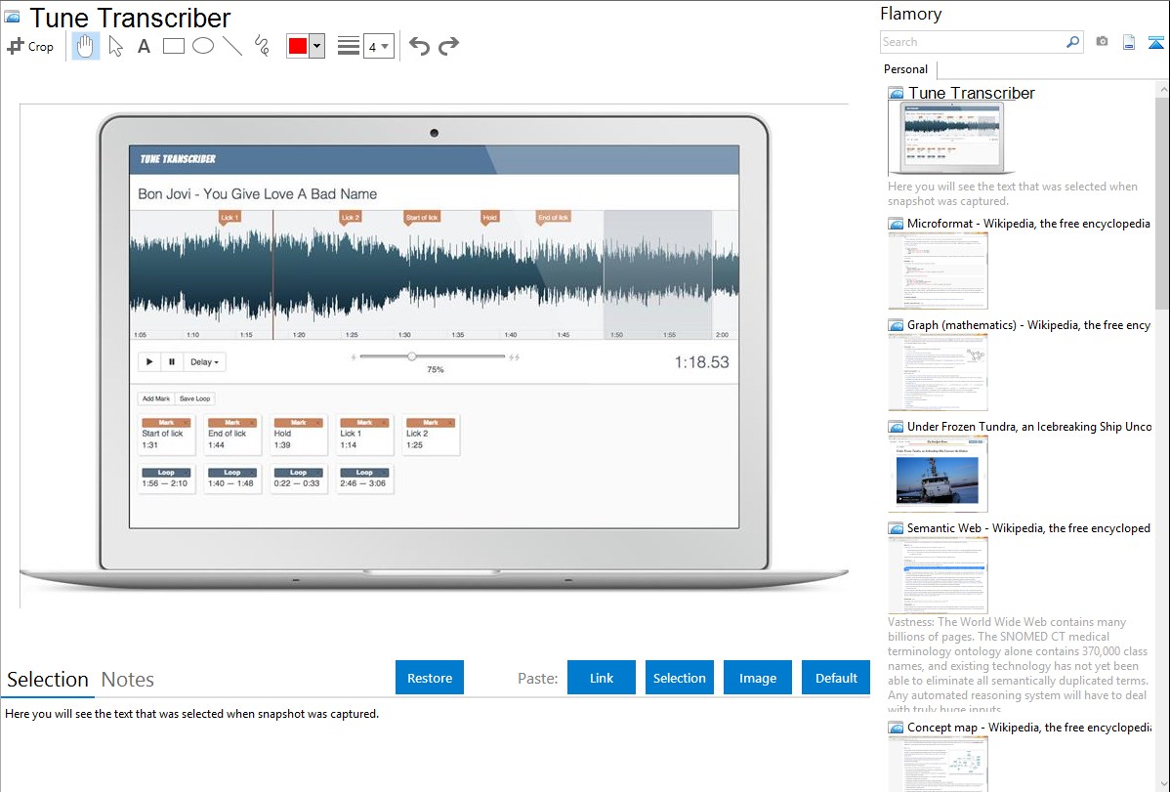Viewport: 1170px width, 792px height.
Task: Open the Semantic Web snapshot thumbnail
Action: [938, 575]
